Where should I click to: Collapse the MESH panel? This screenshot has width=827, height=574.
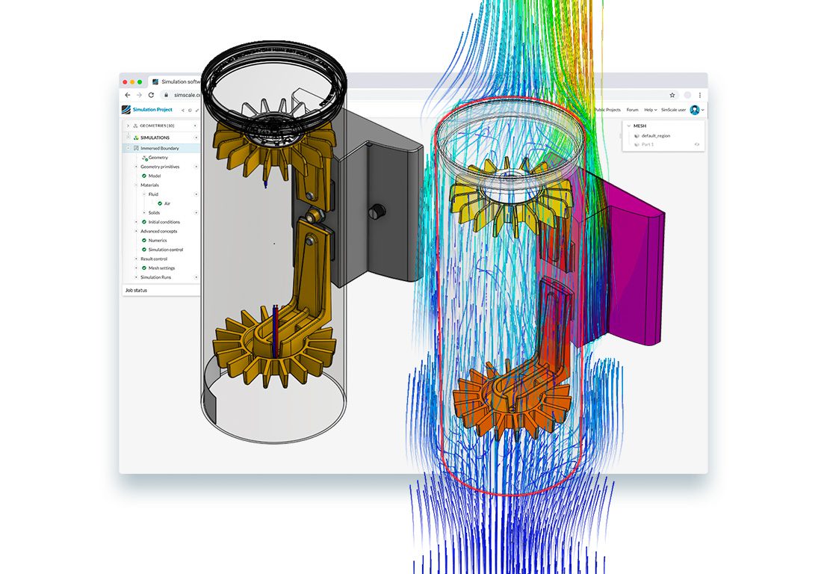click(628, 126)
